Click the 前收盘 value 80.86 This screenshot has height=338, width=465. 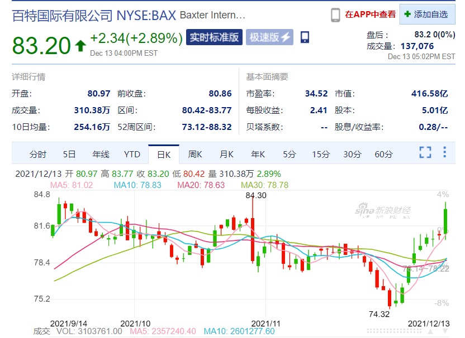pyautogui.click(x=220, y=94)
